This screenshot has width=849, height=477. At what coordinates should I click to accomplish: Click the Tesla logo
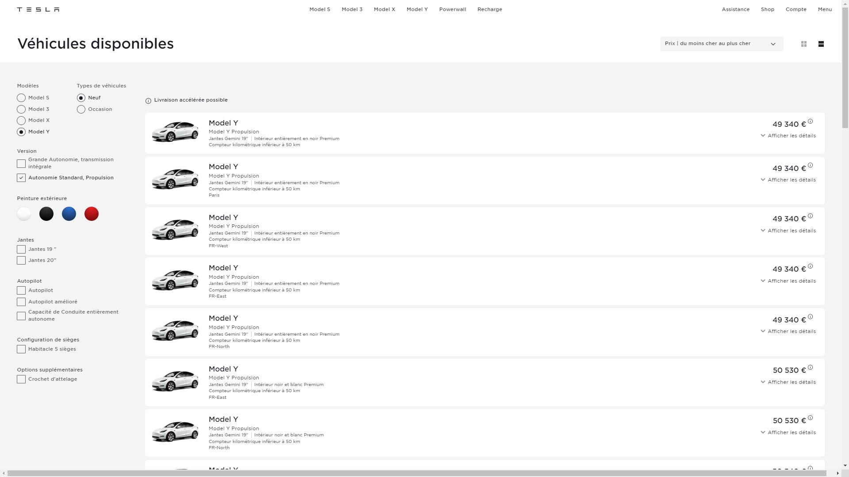38,9
